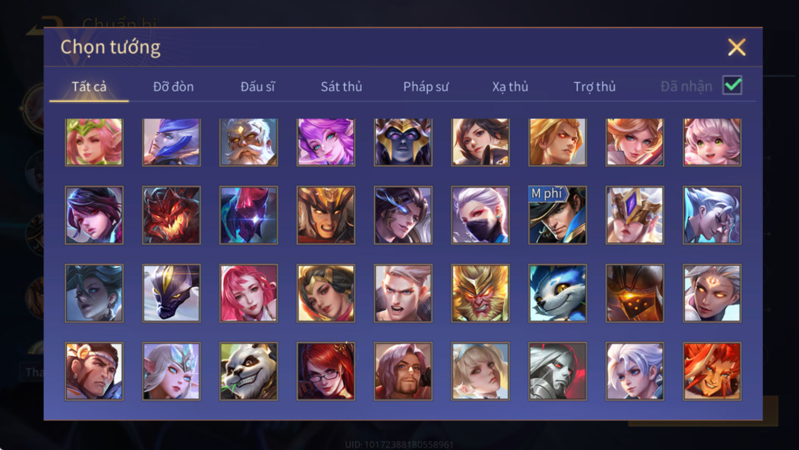Viewport: 799px width, 450px height.
Task: Switch to the Đỡ đòn tab
Action: 173,87
